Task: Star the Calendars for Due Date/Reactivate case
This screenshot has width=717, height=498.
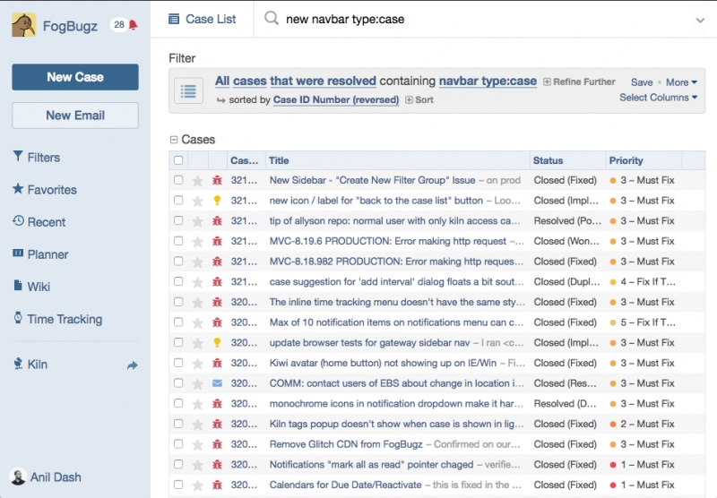Action: pos(197,485)
